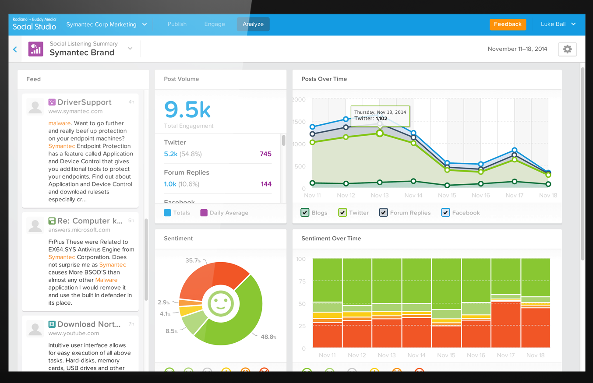Switch to the Publish tab
Viewport: 593px width, 383px height.
pos(177,24)
